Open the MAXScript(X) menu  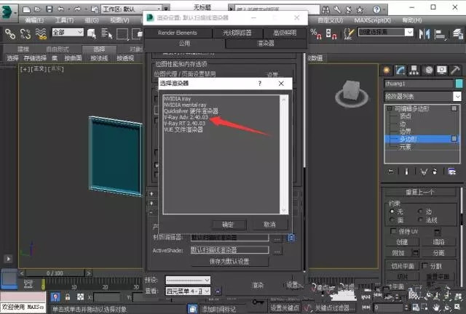(372, 20)
